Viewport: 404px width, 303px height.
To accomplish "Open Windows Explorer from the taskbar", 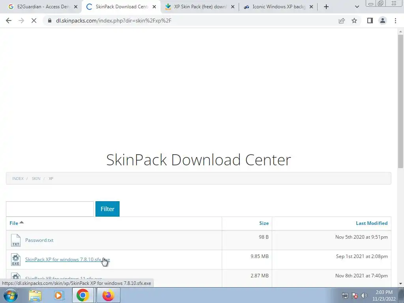I will click(x=35, y=295).
